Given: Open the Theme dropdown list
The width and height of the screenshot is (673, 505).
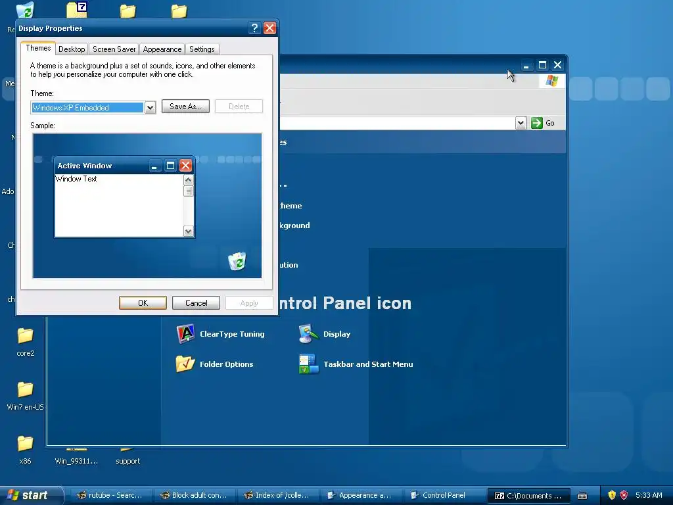Looking at the screenshot, I should [151, 107].
